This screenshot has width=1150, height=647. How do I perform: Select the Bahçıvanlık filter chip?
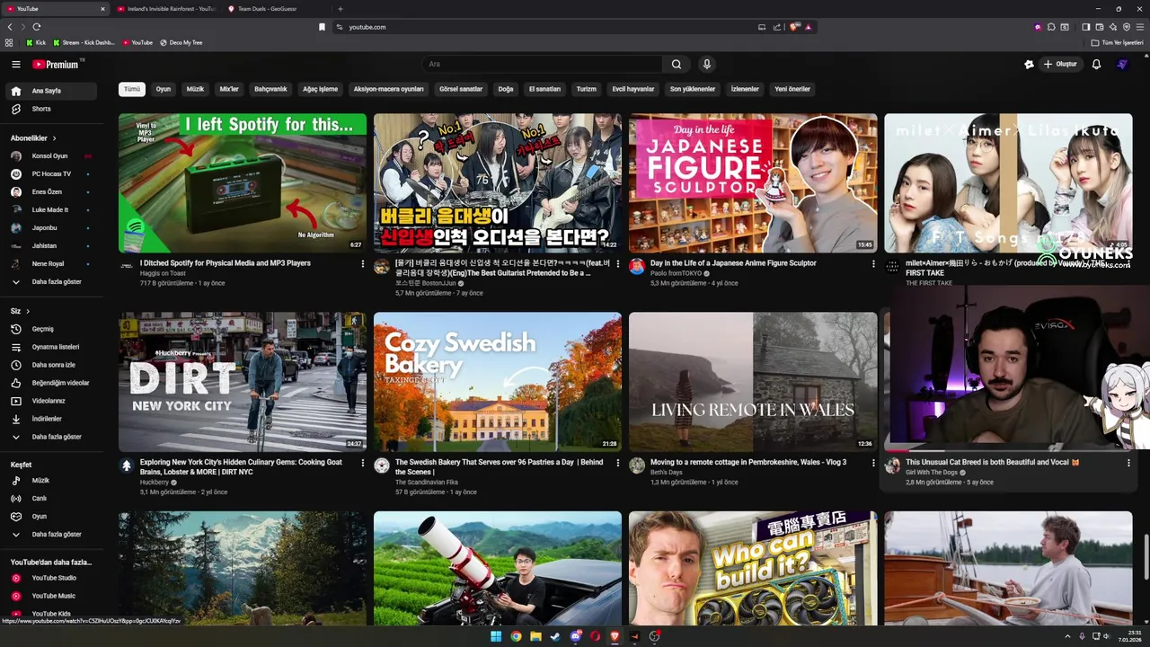[x=270, y=89]
